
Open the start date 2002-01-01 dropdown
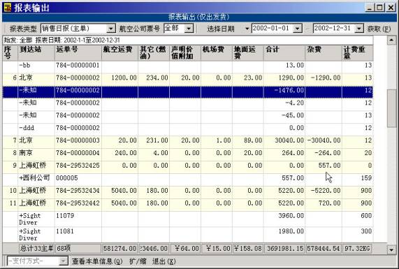(x=297, y=29)
